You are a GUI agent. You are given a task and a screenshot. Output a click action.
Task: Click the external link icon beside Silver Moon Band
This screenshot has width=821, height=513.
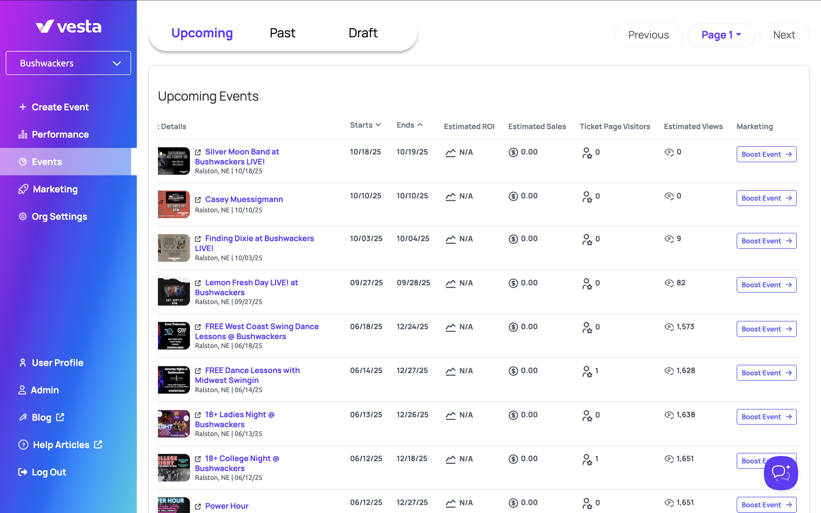tap(198, 152)
